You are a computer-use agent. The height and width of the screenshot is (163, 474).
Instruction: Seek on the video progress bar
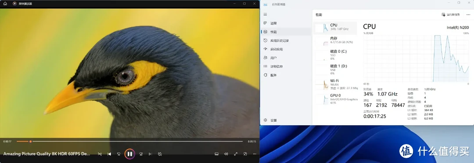(x=129, y=141)
